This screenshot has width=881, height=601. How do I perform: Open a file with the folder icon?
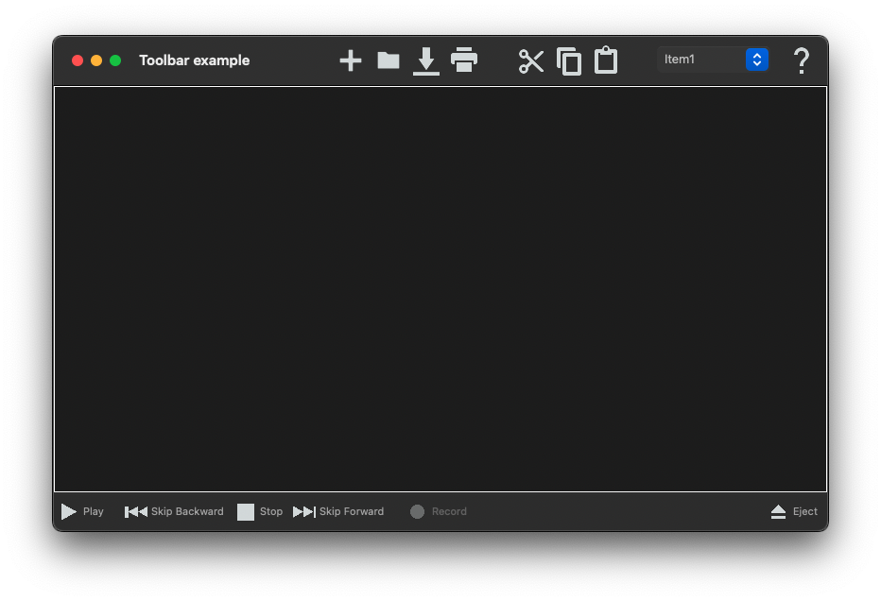389,60
